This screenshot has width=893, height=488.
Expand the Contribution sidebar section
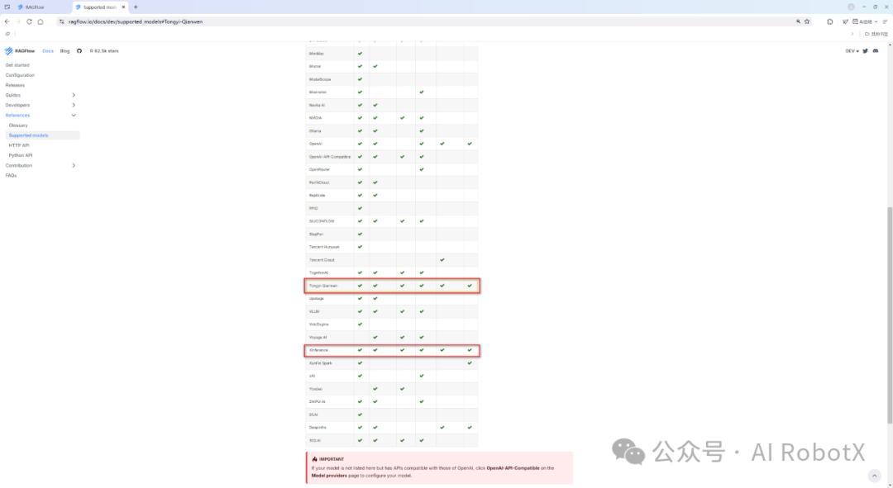(74, 165)
